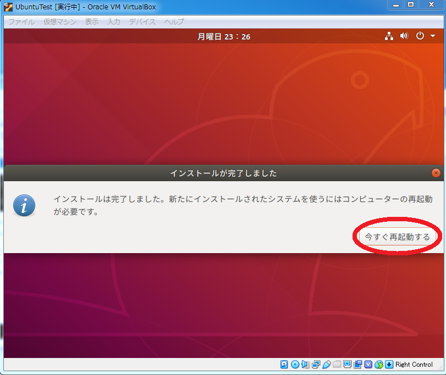Click the Ubuntu clock 月曜日 23:26
The height and width of the screenshot is (375, 446).
224,37
